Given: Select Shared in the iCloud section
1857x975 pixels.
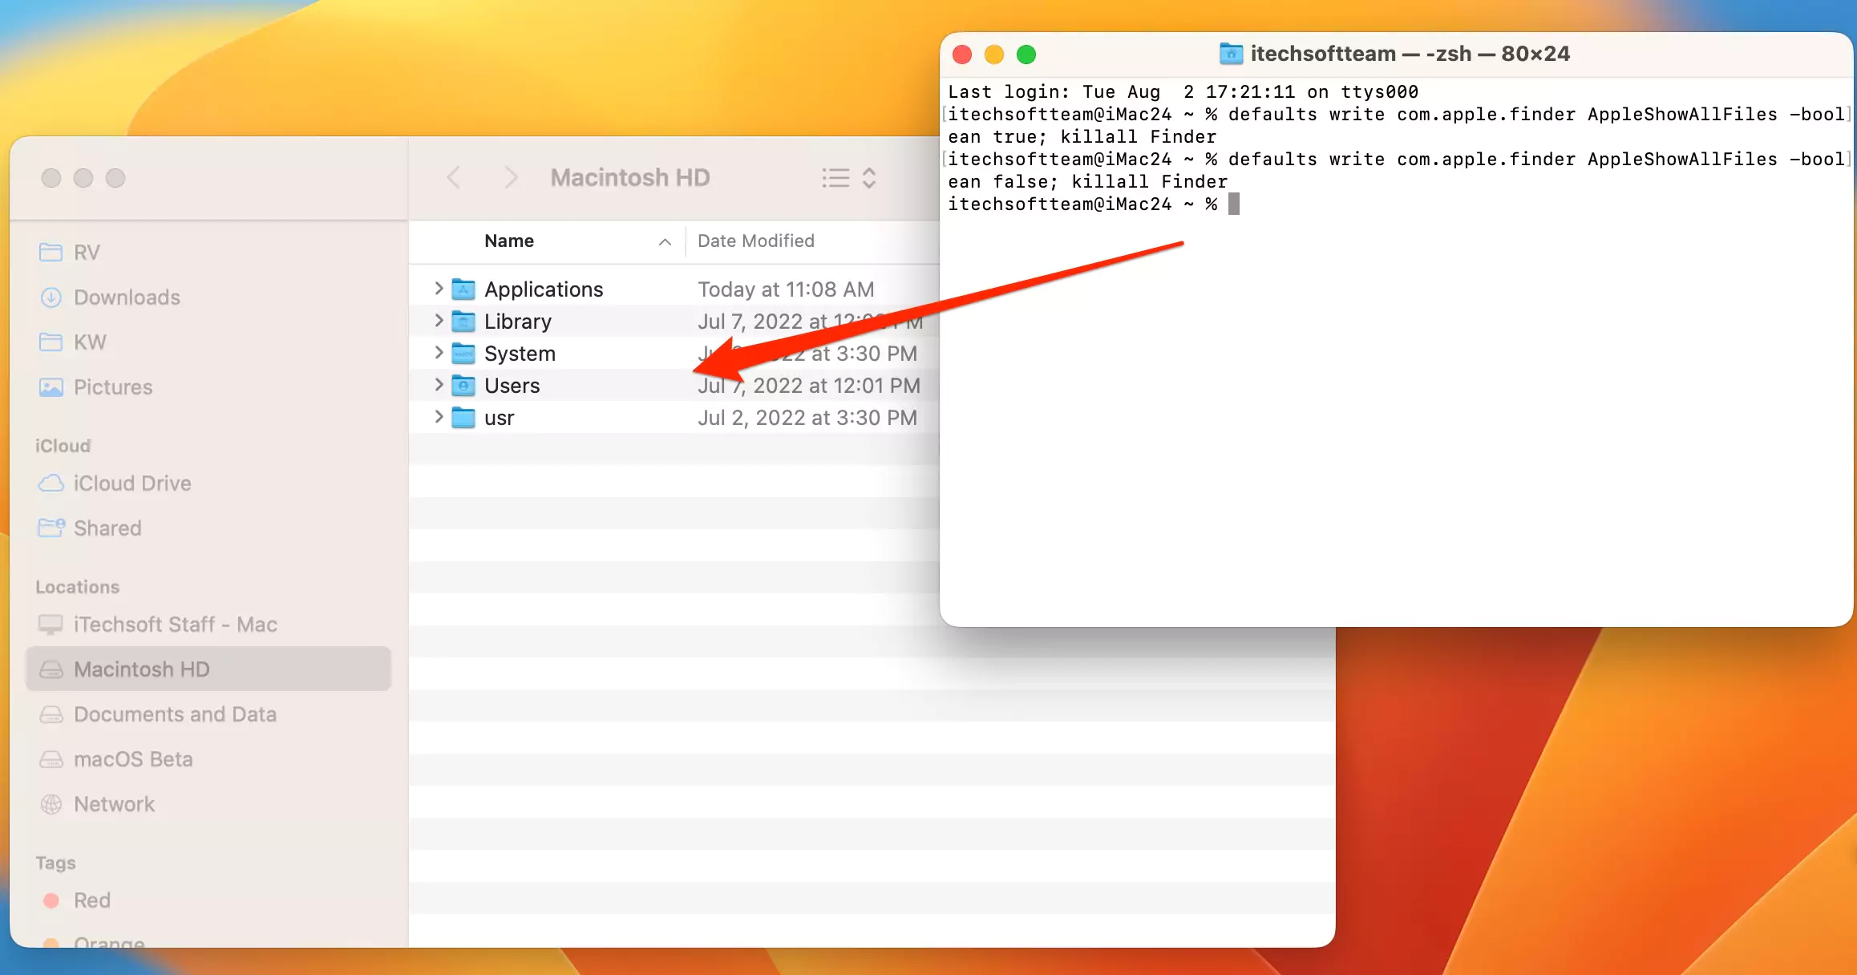Looking at the screenshot, I should tap(208, 528).
